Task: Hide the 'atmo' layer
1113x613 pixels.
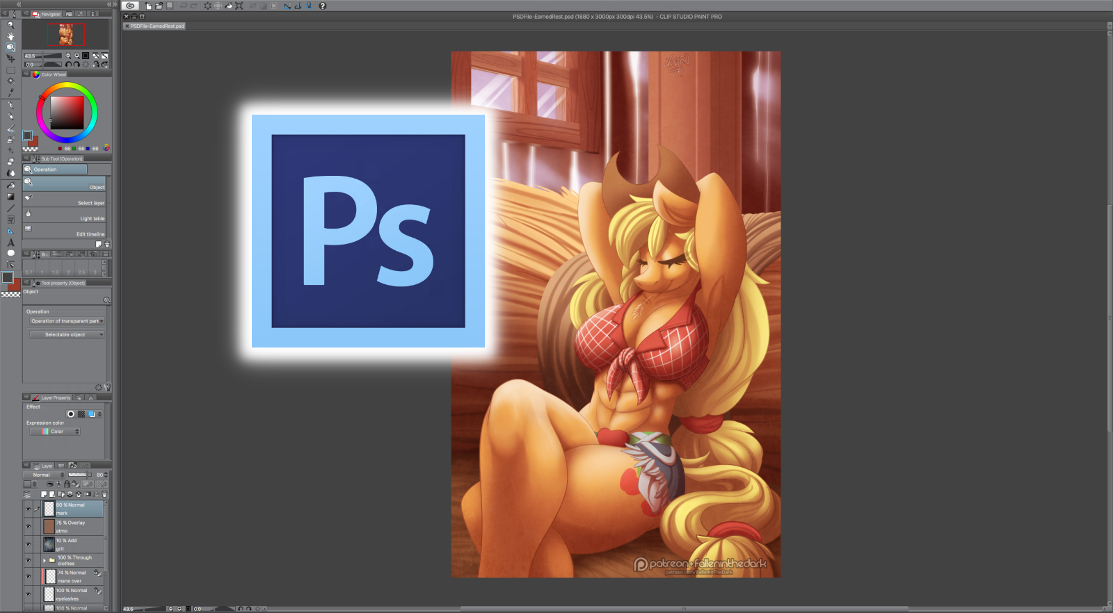Action: (28, 526)
